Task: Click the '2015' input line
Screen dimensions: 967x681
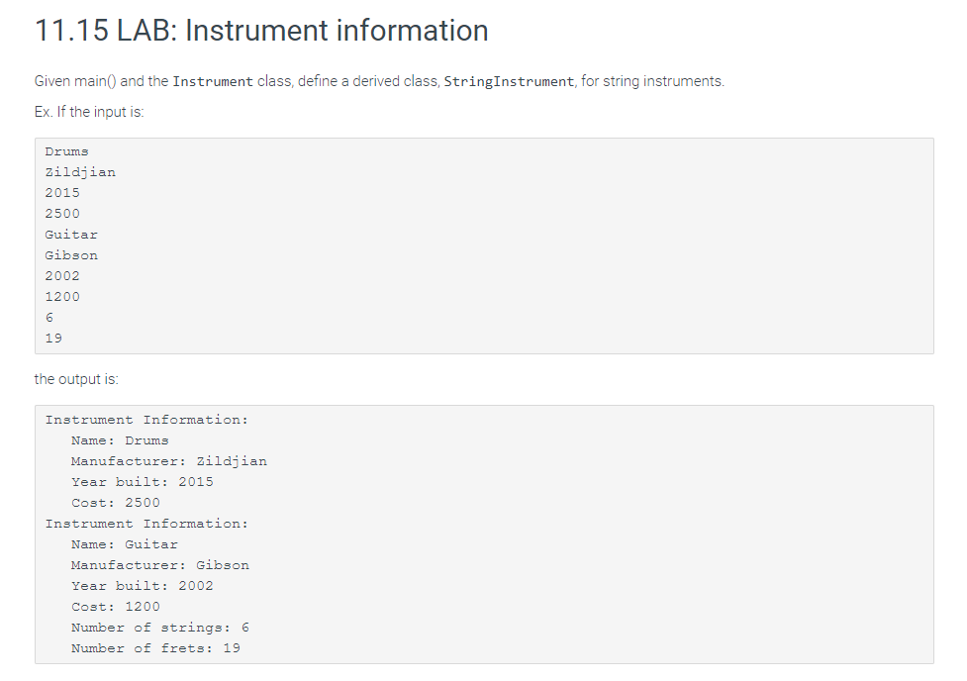Action: tap(62, 193)
